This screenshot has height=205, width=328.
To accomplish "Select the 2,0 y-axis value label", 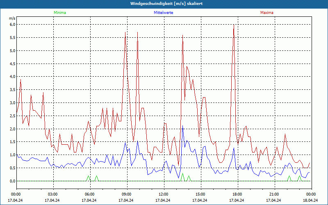I will point(12,129).
